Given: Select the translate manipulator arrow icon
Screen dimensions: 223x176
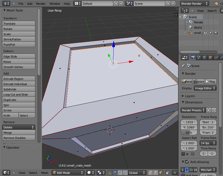Looking at the screenshot, I should point(115,173).
